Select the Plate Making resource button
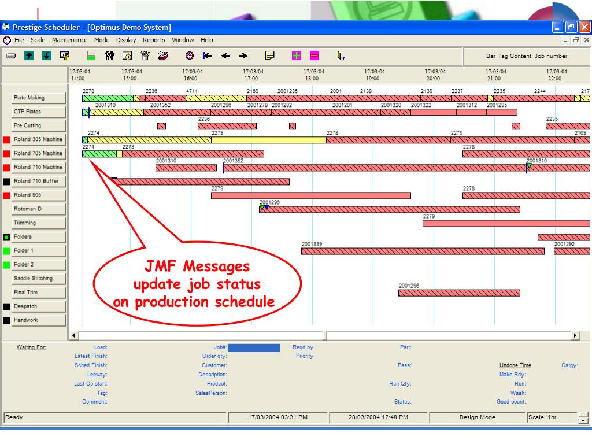This screenshot has height=444, width=592. [x=39, y=98]
